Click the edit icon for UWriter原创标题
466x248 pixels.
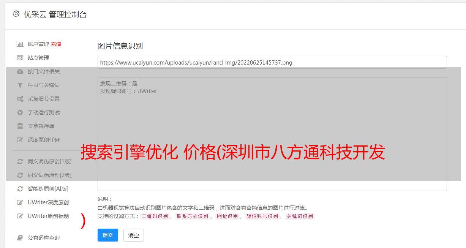[20, 216]
